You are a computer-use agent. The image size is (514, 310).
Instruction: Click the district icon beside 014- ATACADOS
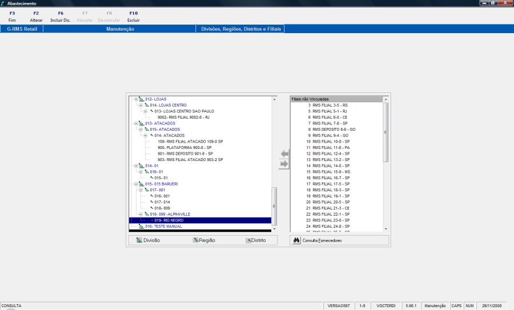click(152, 135)
